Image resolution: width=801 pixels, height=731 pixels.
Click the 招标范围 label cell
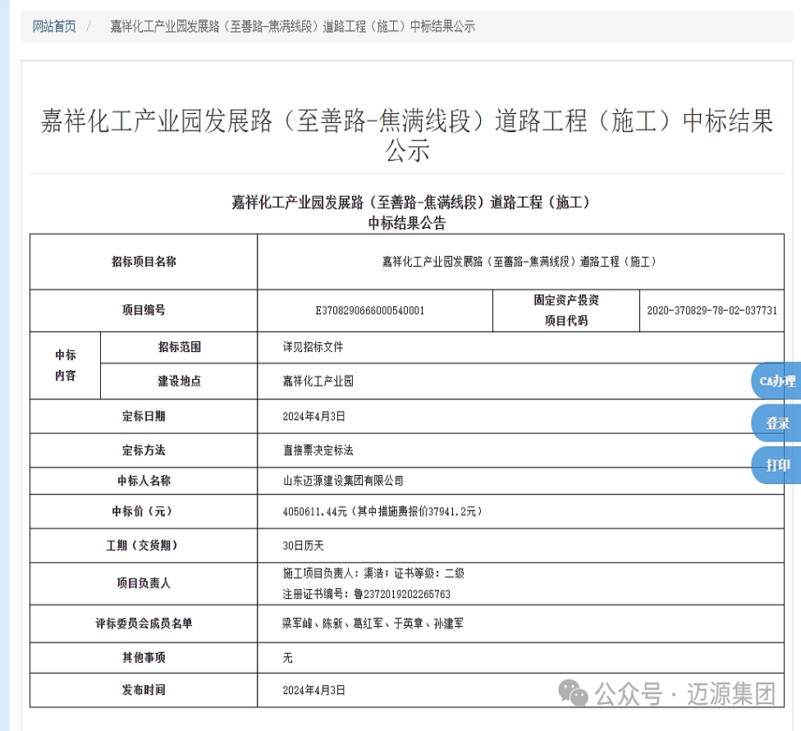[179, 347]
